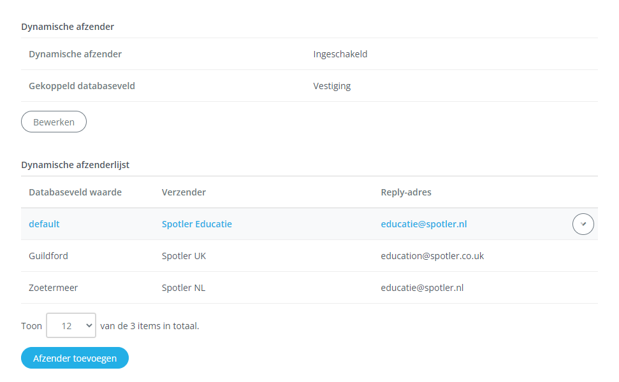Select the Spotler NL sender cell
619x382 pixels.
coord(184,288)
